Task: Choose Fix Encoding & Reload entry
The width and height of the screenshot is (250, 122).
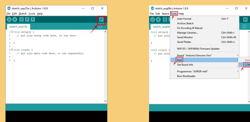Action: (x=205, y=28)
